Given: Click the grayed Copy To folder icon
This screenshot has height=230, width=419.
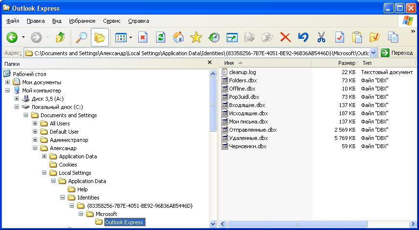Looking at the screenshot, I should pyautogui.click(x=267, y=37).
